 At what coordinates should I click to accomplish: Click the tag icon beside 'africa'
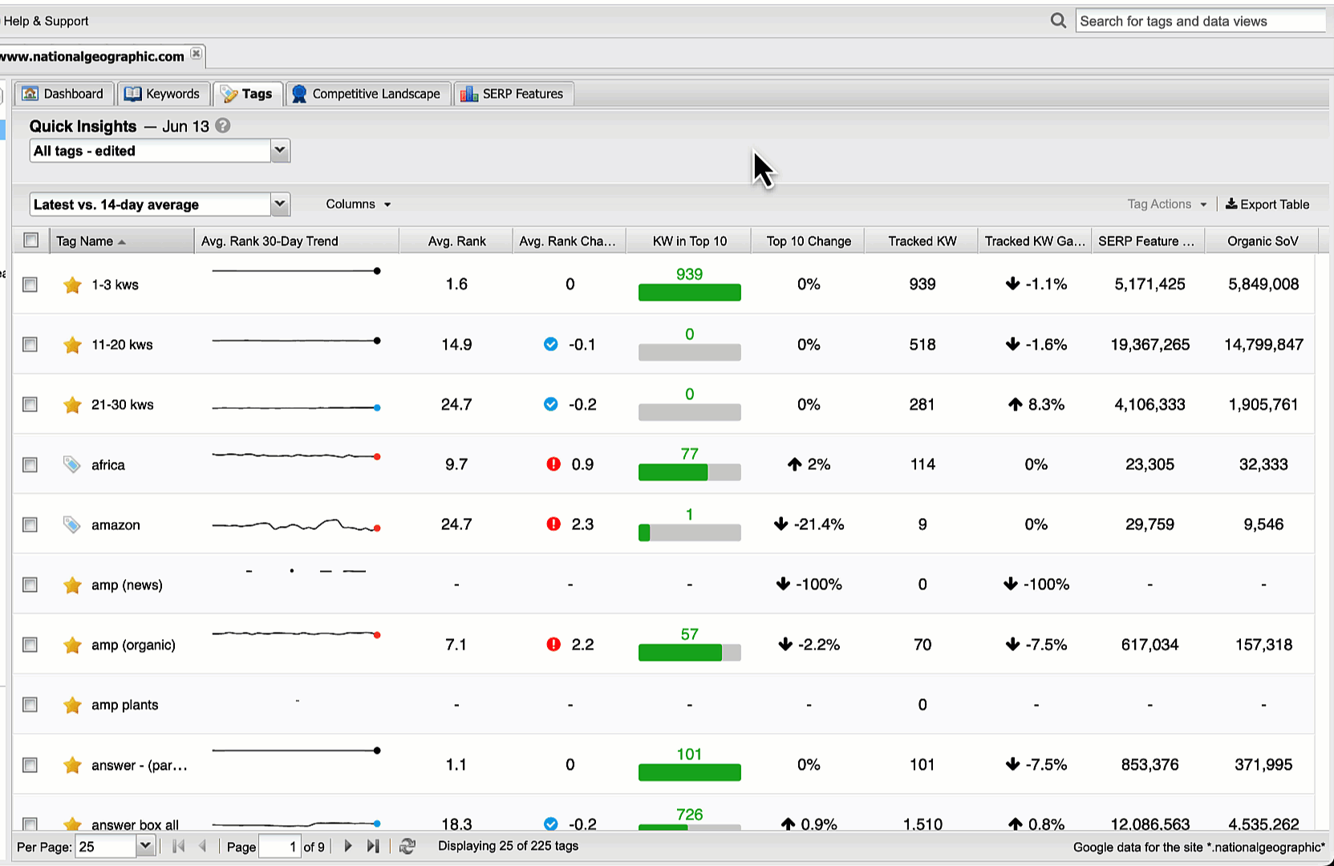(x=72, y=464)
